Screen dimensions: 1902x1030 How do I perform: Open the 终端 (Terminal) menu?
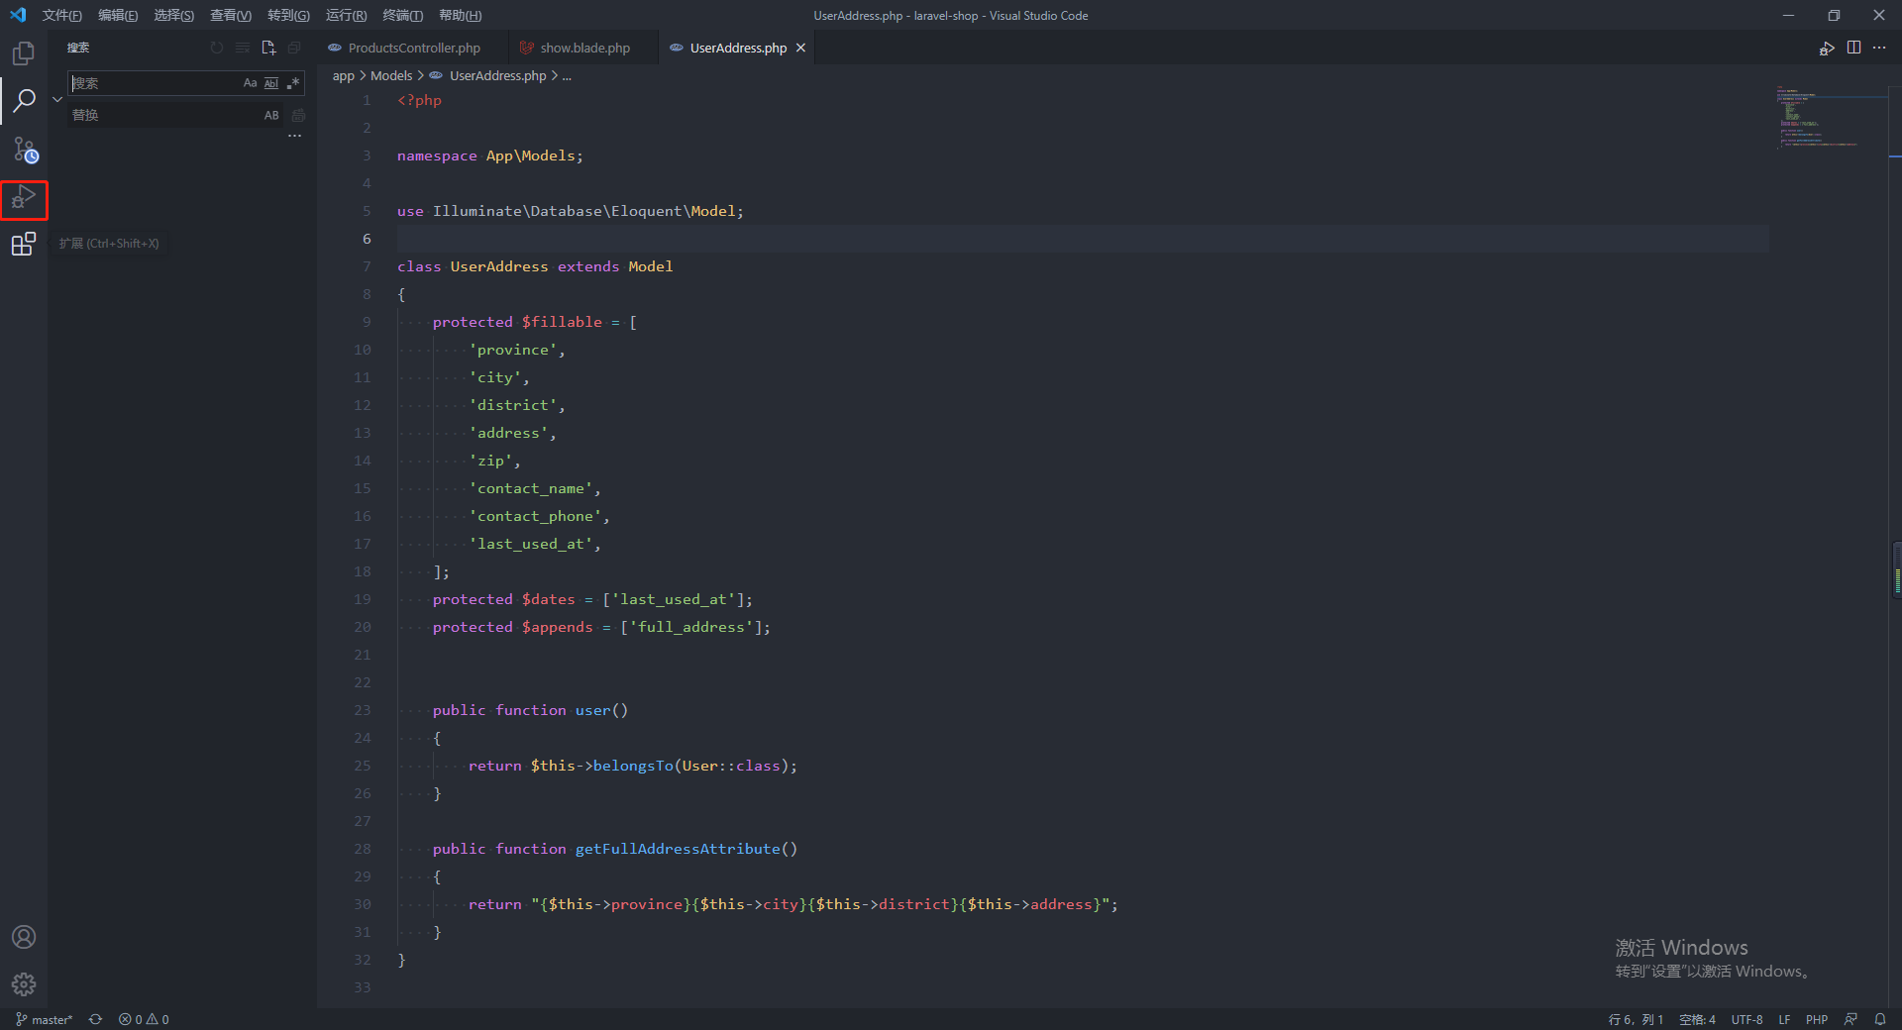pos(402,15)
